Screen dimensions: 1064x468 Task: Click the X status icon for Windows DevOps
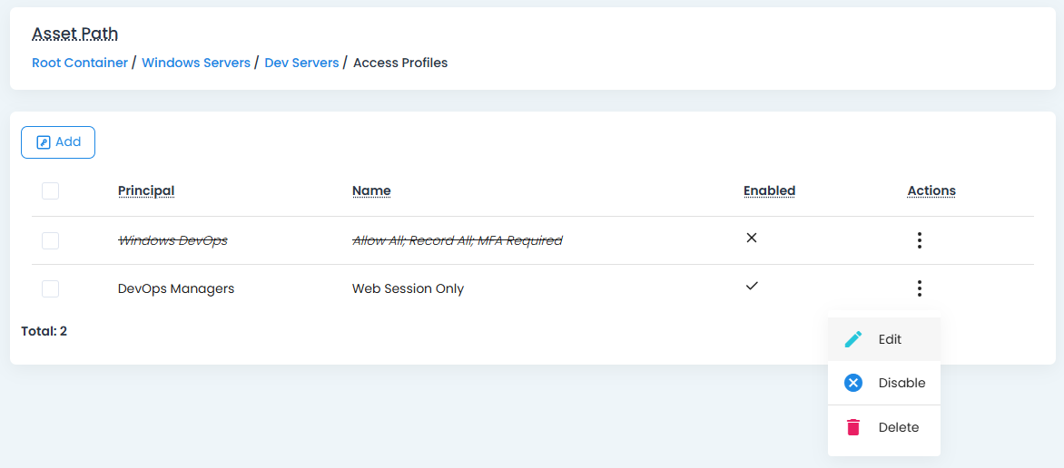click(x=751, y=239)
